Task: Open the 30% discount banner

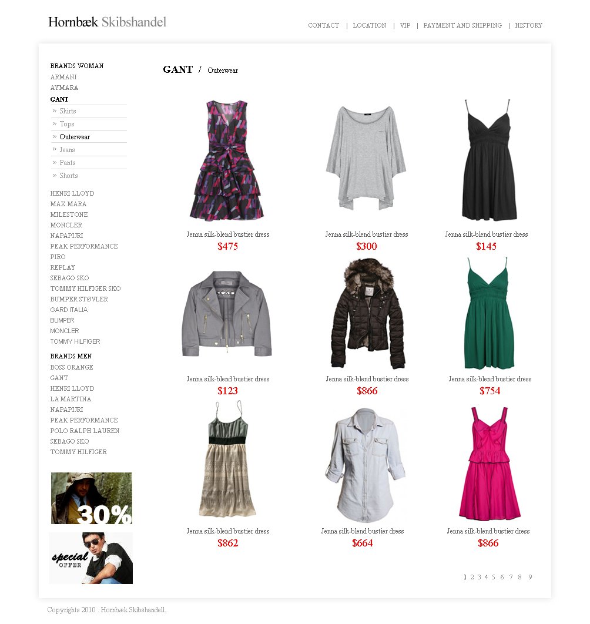Action: (92, 498)
